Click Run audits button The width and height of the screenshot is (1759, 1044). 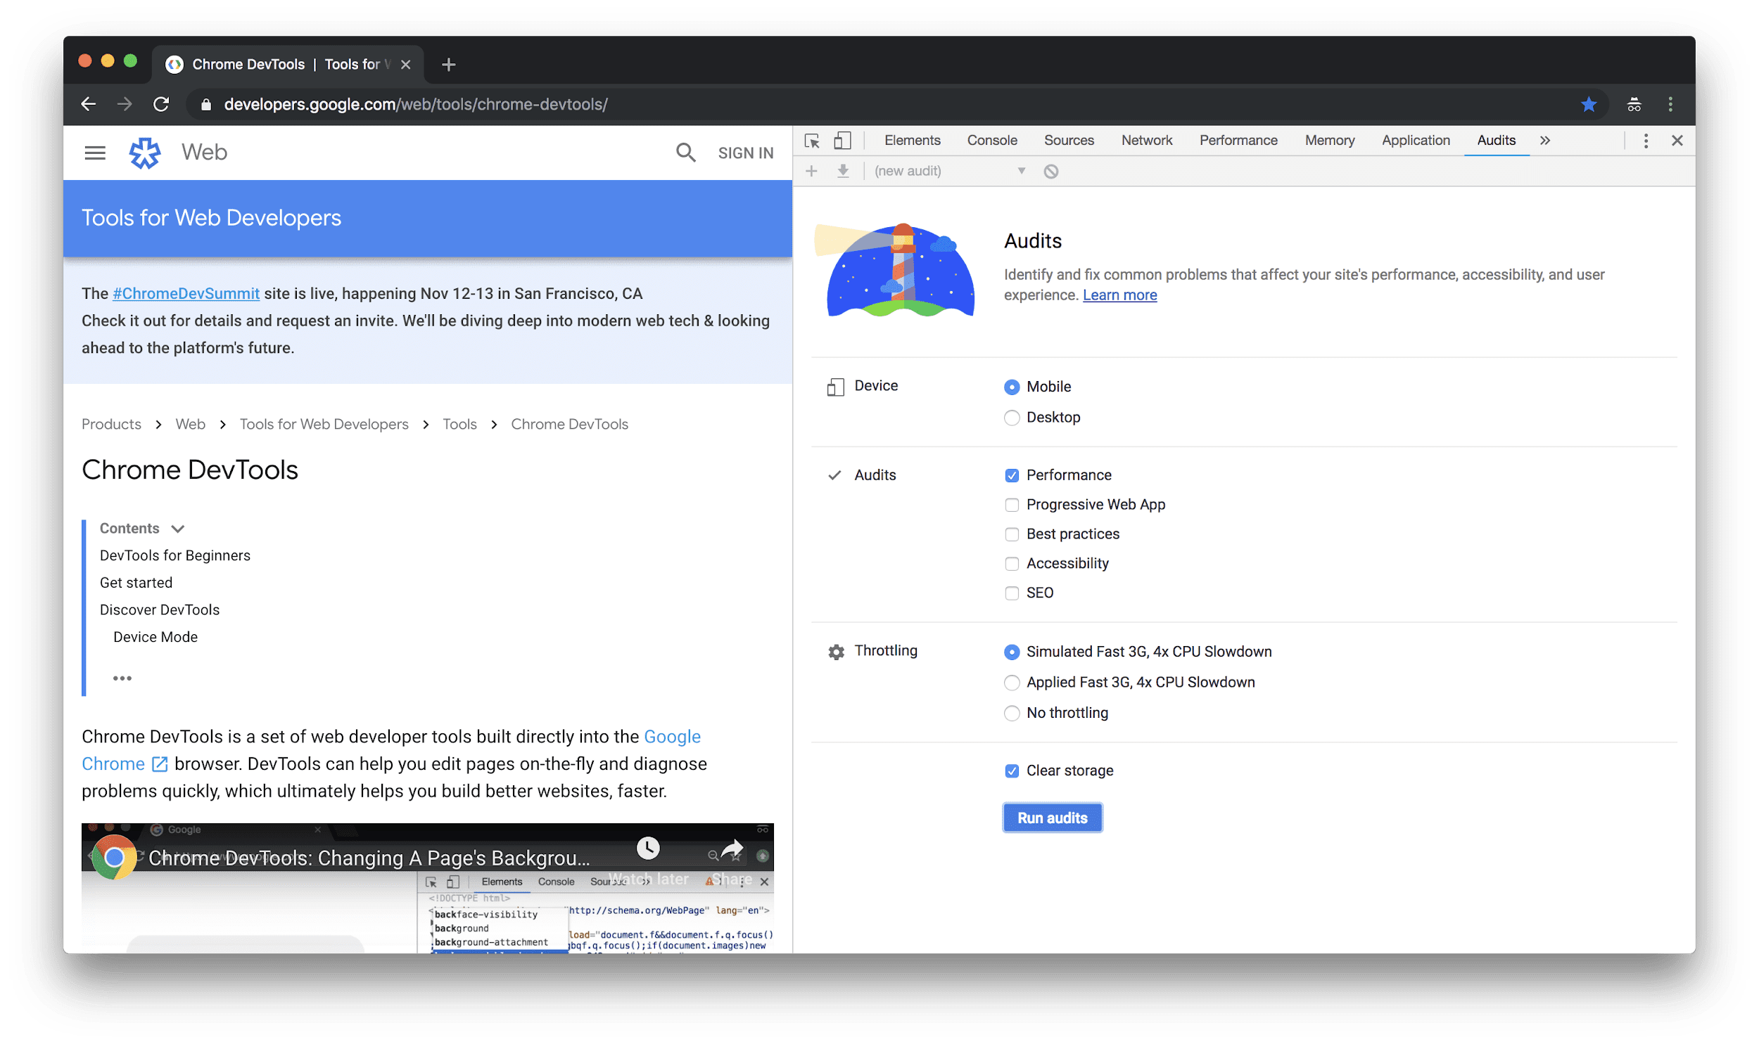pyautogui.click(x=1050, y=818)
